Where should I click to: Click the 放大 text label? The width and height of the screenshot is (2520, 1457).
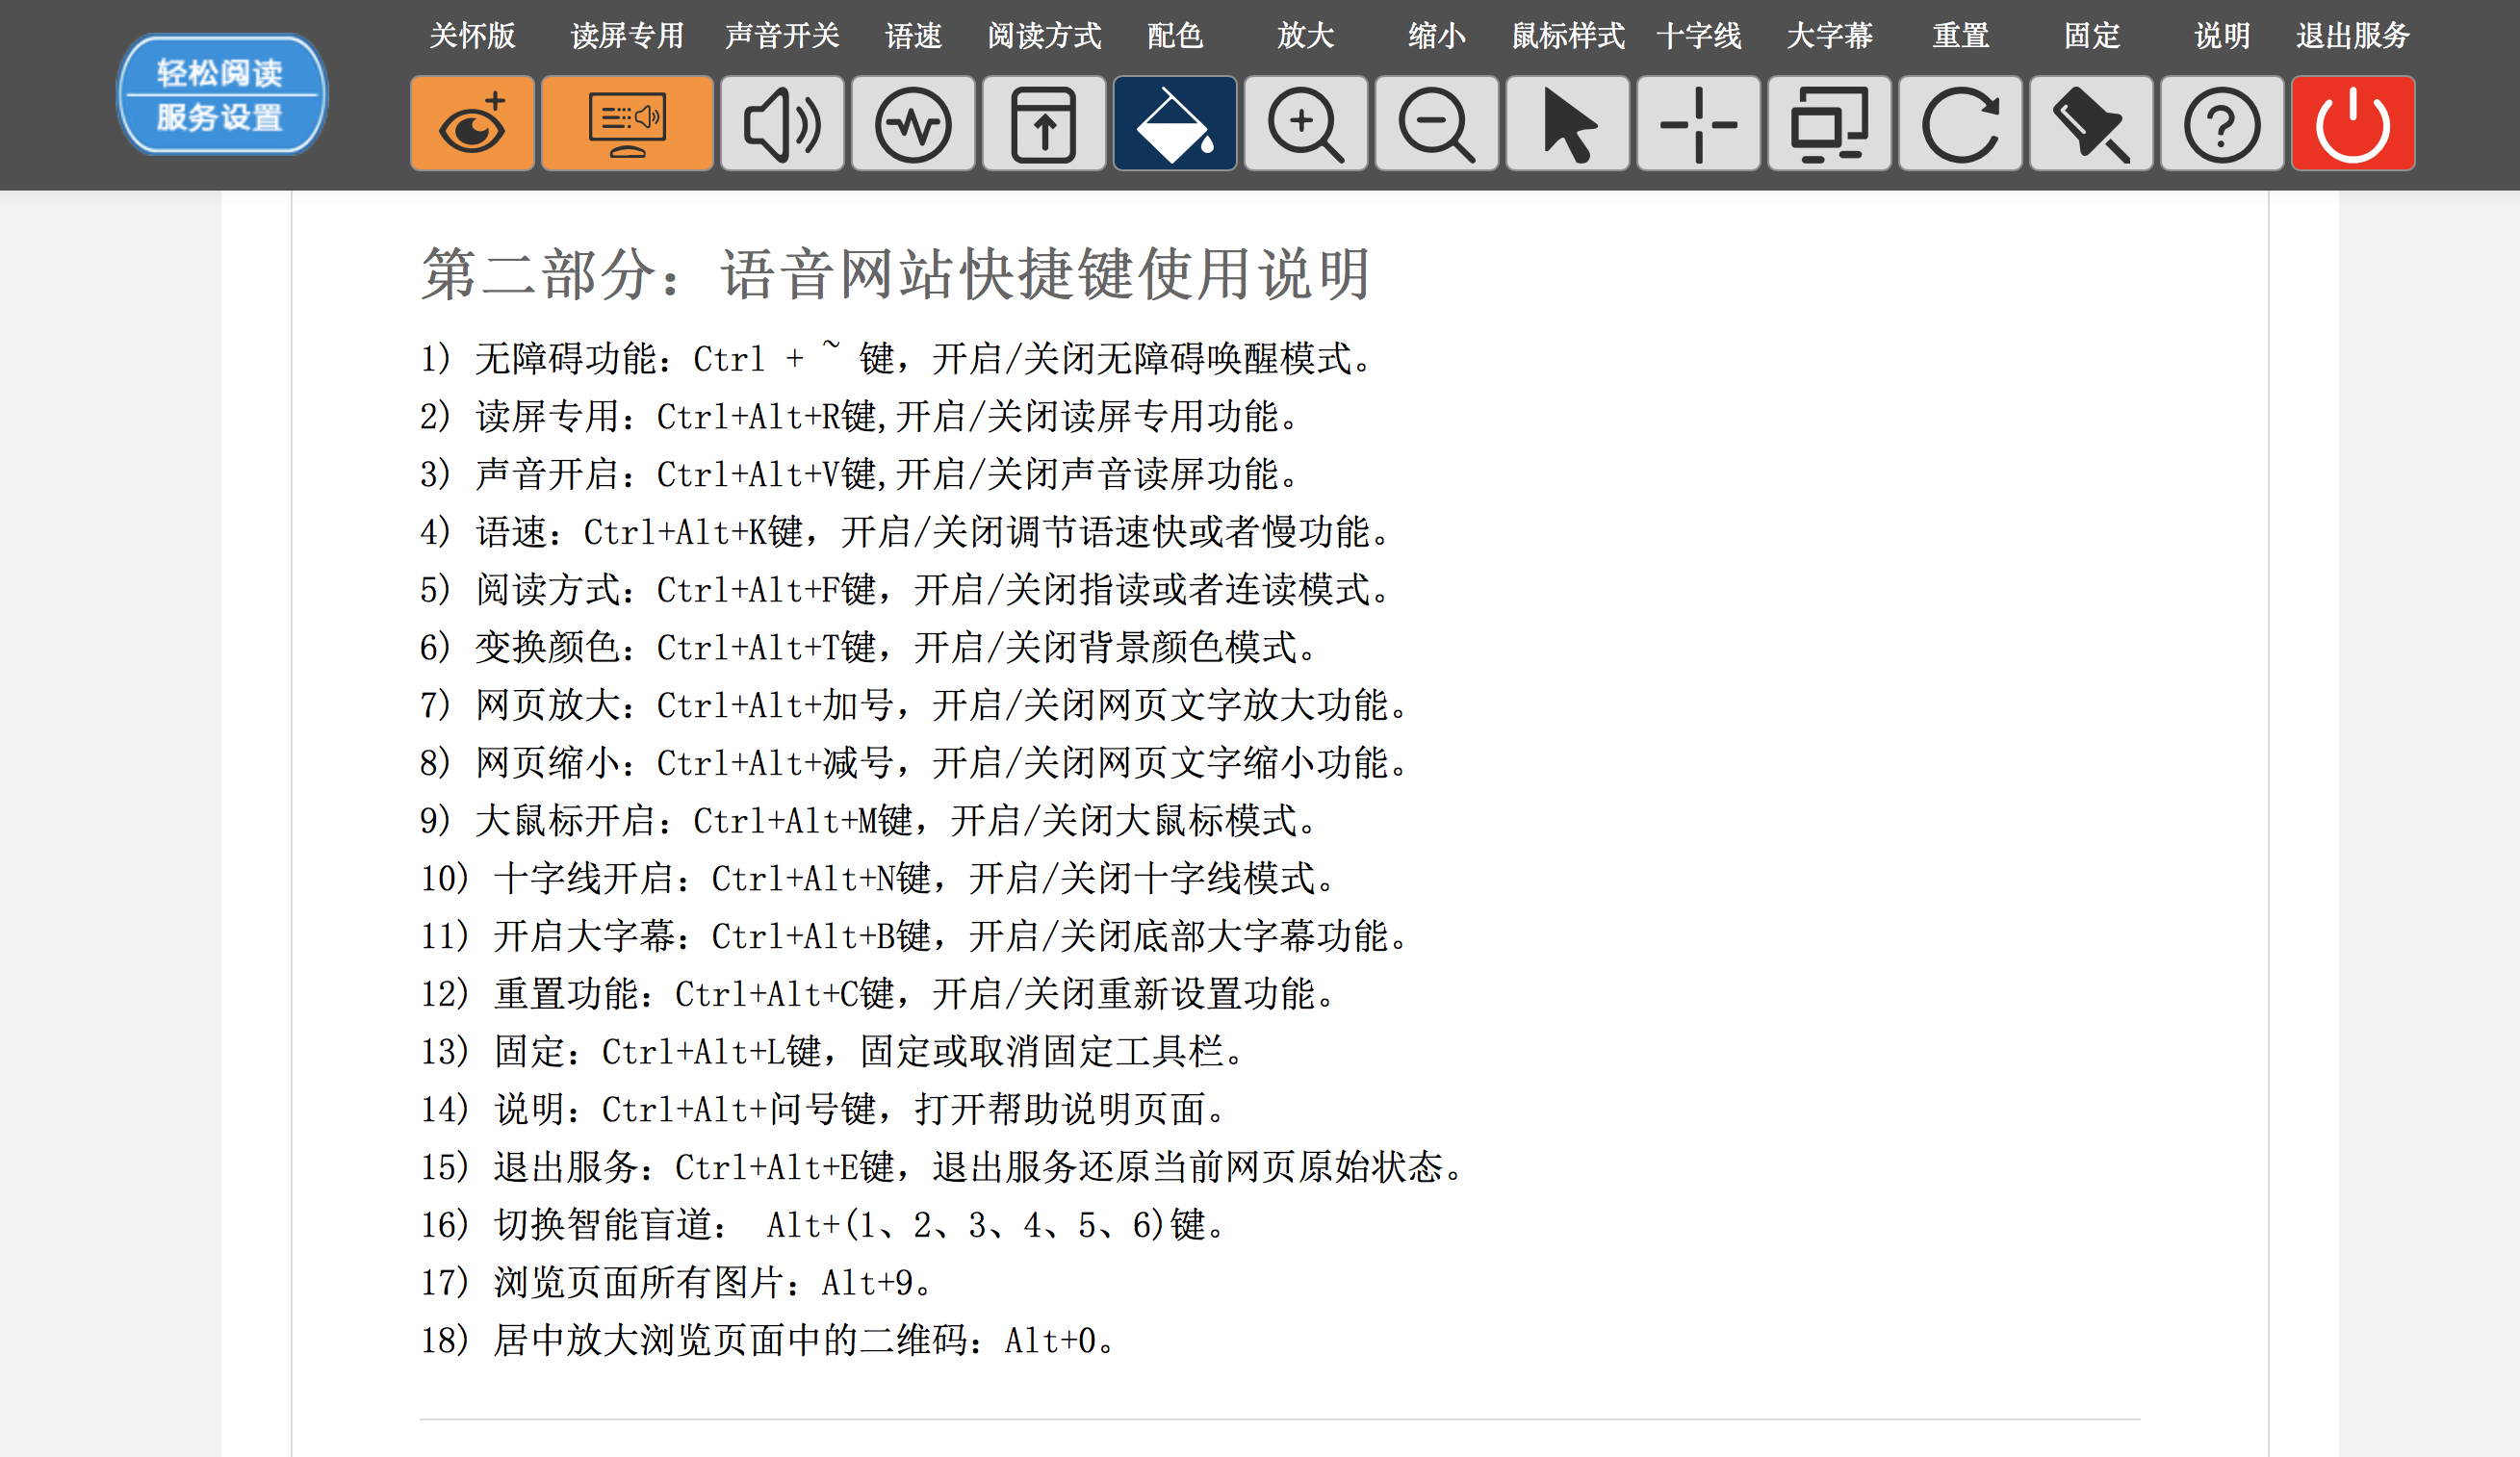(x=1306, y=36)
